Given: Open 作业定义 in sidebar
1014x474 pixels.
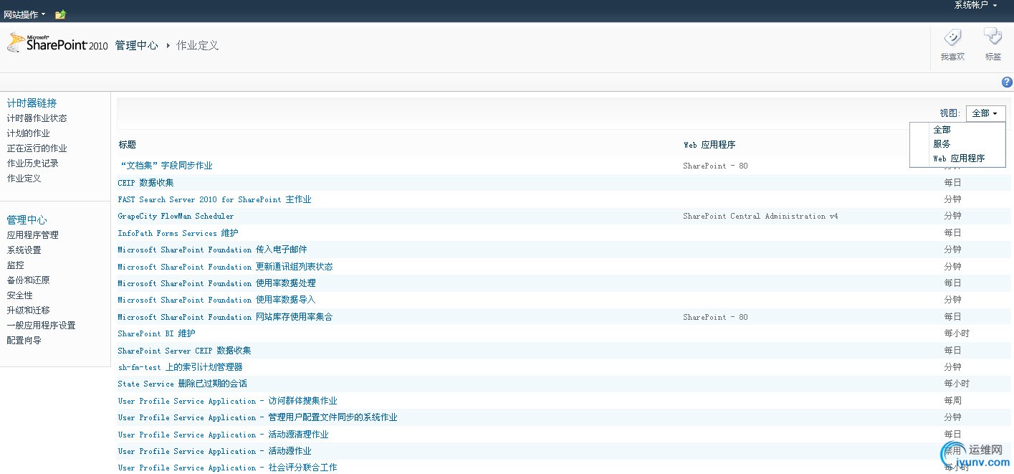Looking at the screenshot, I should click(24, 179).
